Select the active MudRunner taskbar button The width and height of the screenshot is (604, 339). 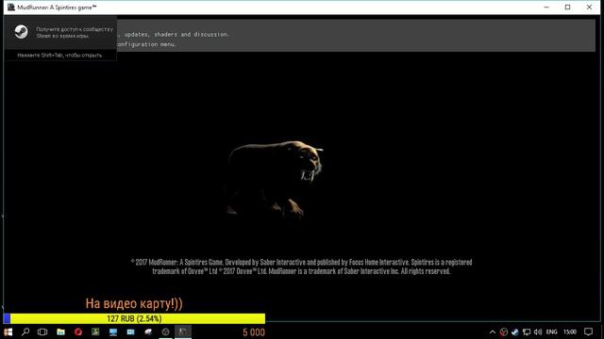[183, 331]
